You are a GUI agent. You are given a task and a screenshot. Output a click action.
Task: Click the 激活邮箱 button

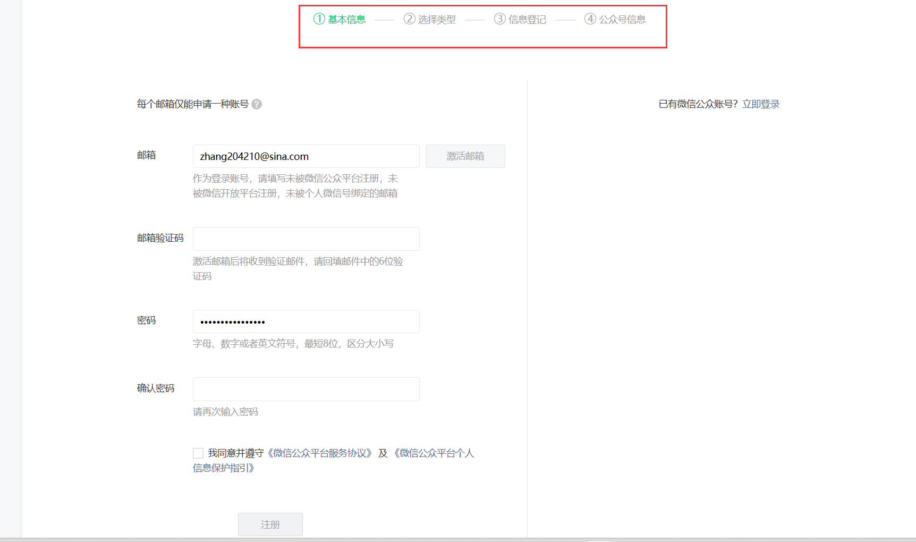465,156
